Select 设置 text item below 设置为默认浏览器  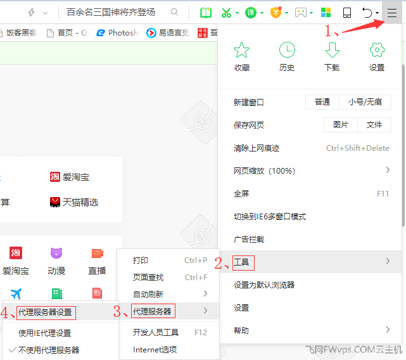tap(310, 307)
